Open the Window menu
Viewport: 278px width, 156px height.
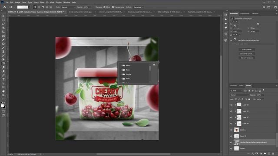click(66, 3)
